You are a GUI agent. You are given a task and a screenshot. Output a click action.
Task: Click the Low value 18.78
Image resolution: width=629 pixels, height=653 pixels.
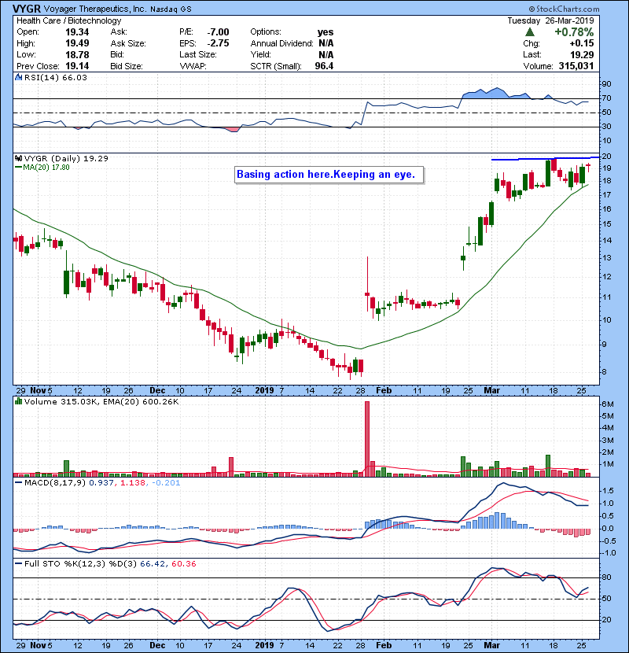[77, 54]
